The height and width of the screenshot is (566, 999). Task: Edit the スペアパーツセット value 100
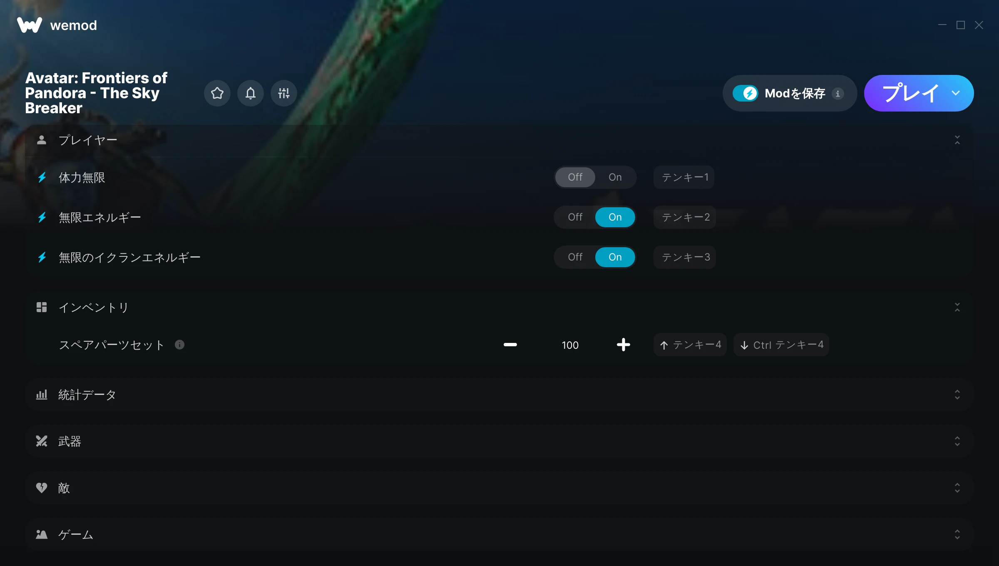point(570,345)
